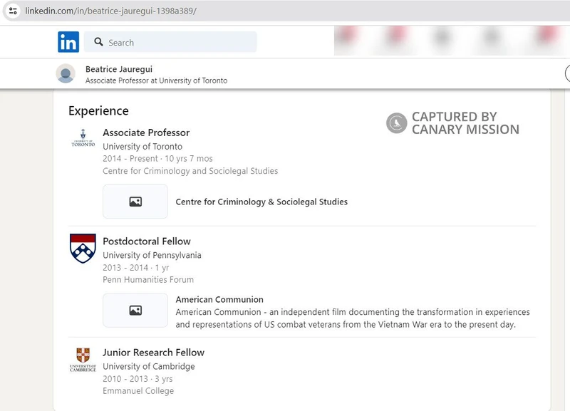Click the site settings icon in address bar
This screenshot has height=411, width=570.
click(x=13, y=11)
